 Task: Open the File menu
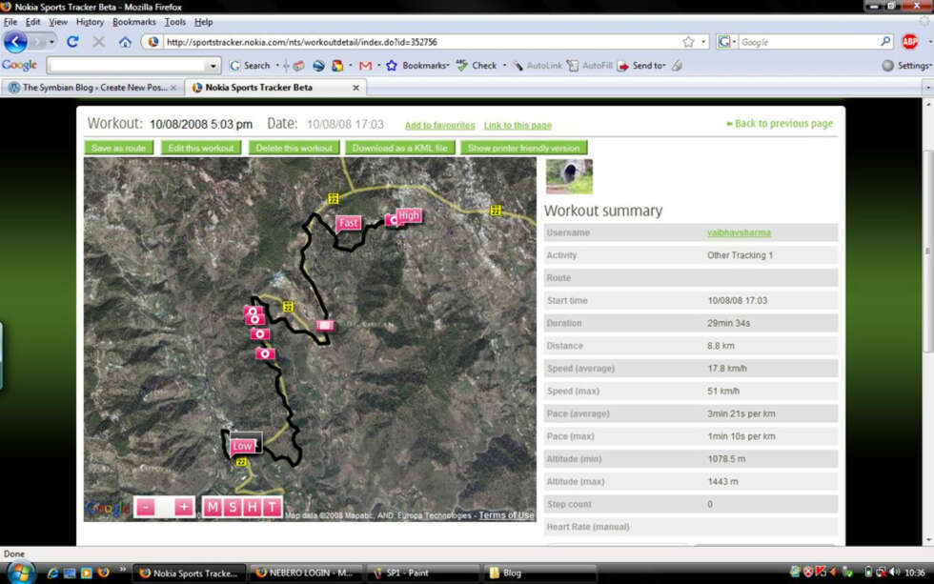[x=10, y=22]
